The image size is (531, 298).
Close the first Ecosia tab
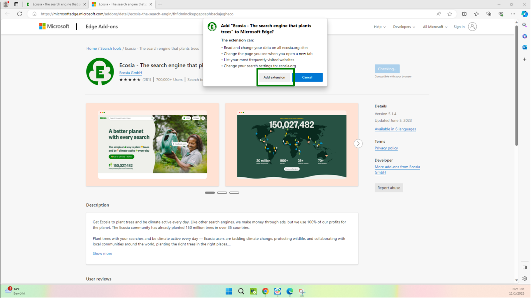point(85,4)
